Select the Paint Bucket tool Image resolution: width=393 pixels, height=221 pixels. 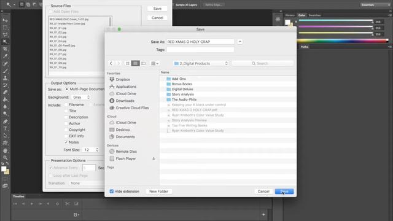[x=5, y=99]
